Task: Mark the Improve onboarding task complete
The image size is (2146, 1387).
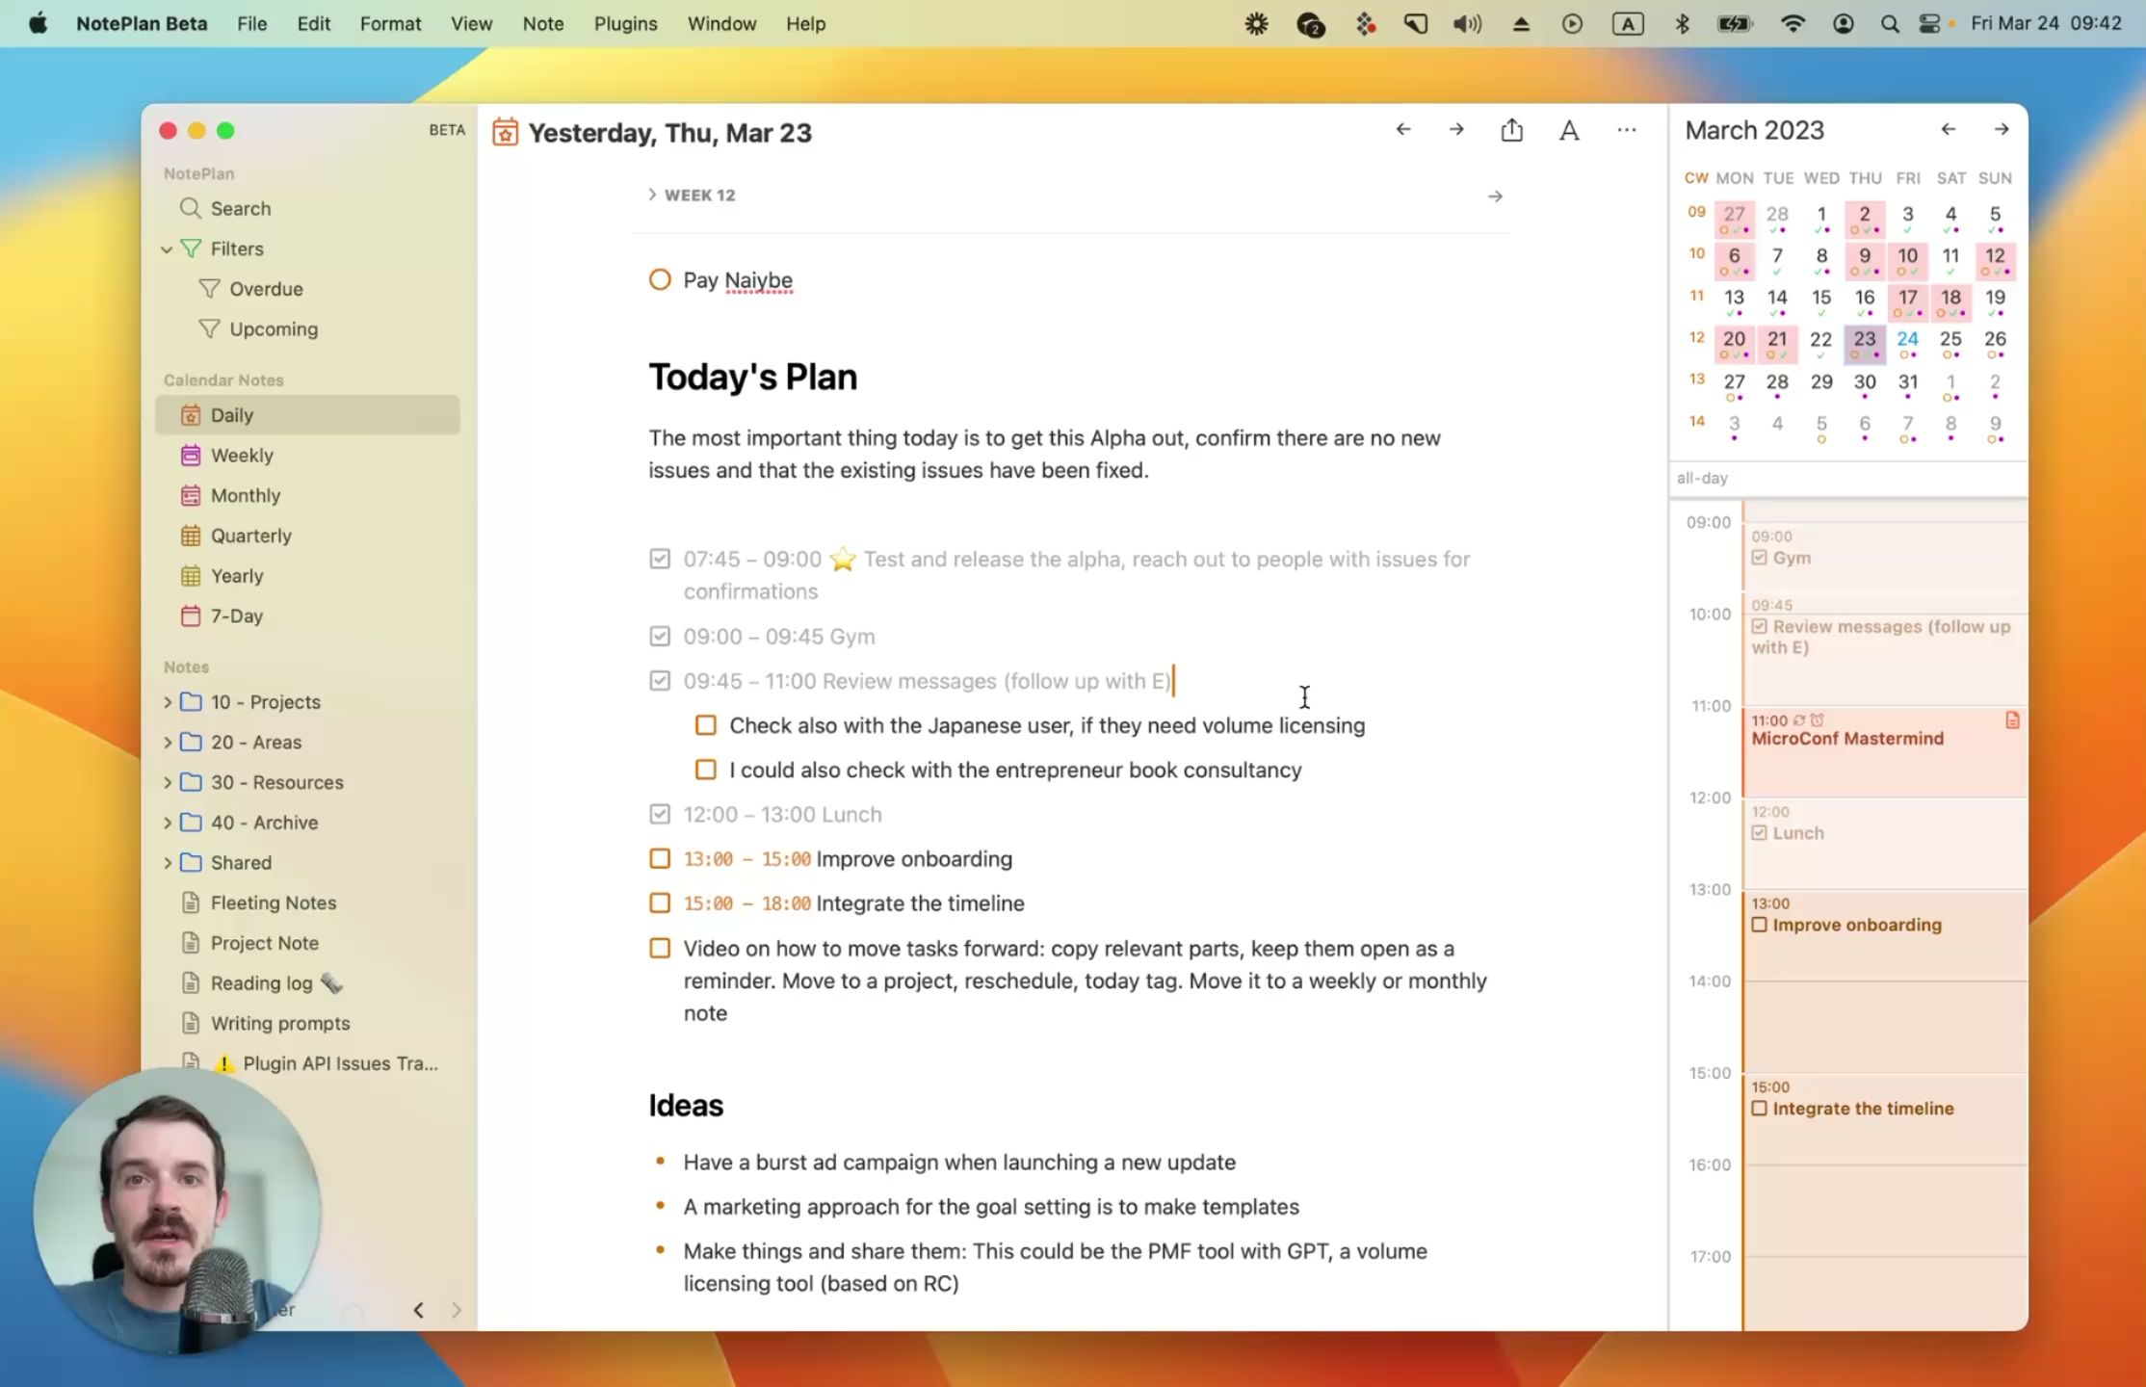Action: tap(659, 858)
